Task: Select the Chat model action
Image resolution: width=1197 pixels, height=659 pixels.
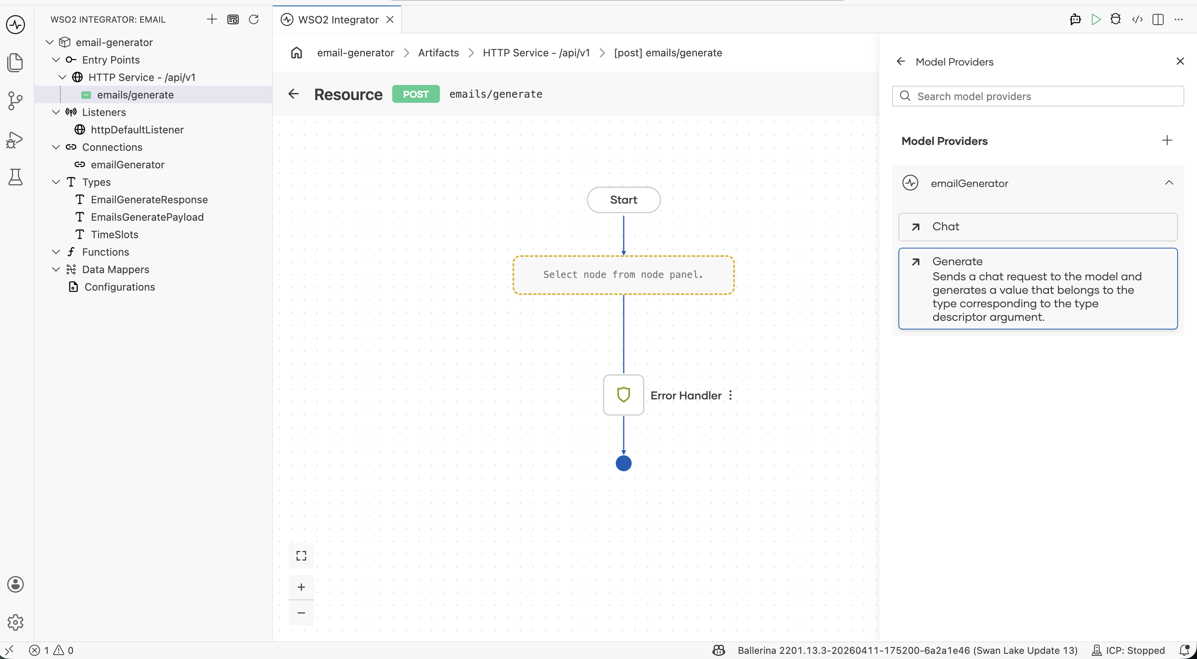Action: [1038, 227]
